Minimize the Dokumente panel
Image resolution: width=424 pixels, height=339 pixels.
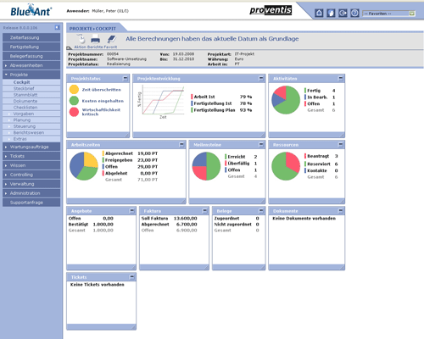click(341, 210)
